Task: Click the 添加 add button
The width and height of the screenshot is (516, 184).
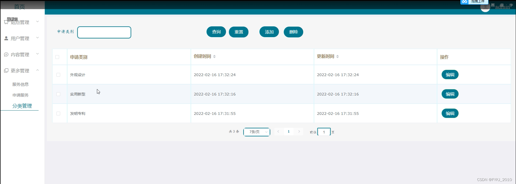Action: click(x=269, y=32)
